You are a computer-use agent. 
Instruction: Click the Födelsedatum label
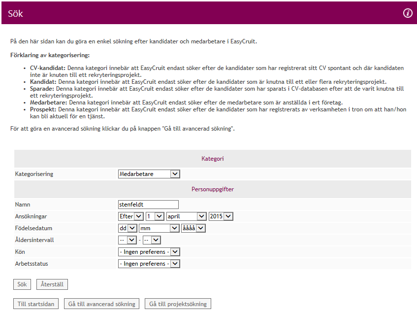(x=33, y=228)
